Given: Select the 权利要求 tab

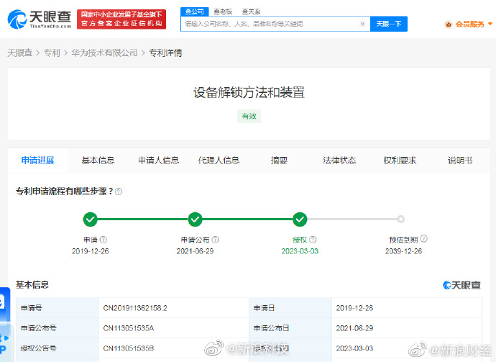Looking at the screenshot, I should [400, 160].
